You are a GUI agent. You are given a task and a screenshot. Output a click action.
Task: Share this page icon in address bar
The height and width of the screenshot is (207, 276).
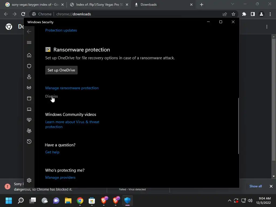(x=225, y=14)
